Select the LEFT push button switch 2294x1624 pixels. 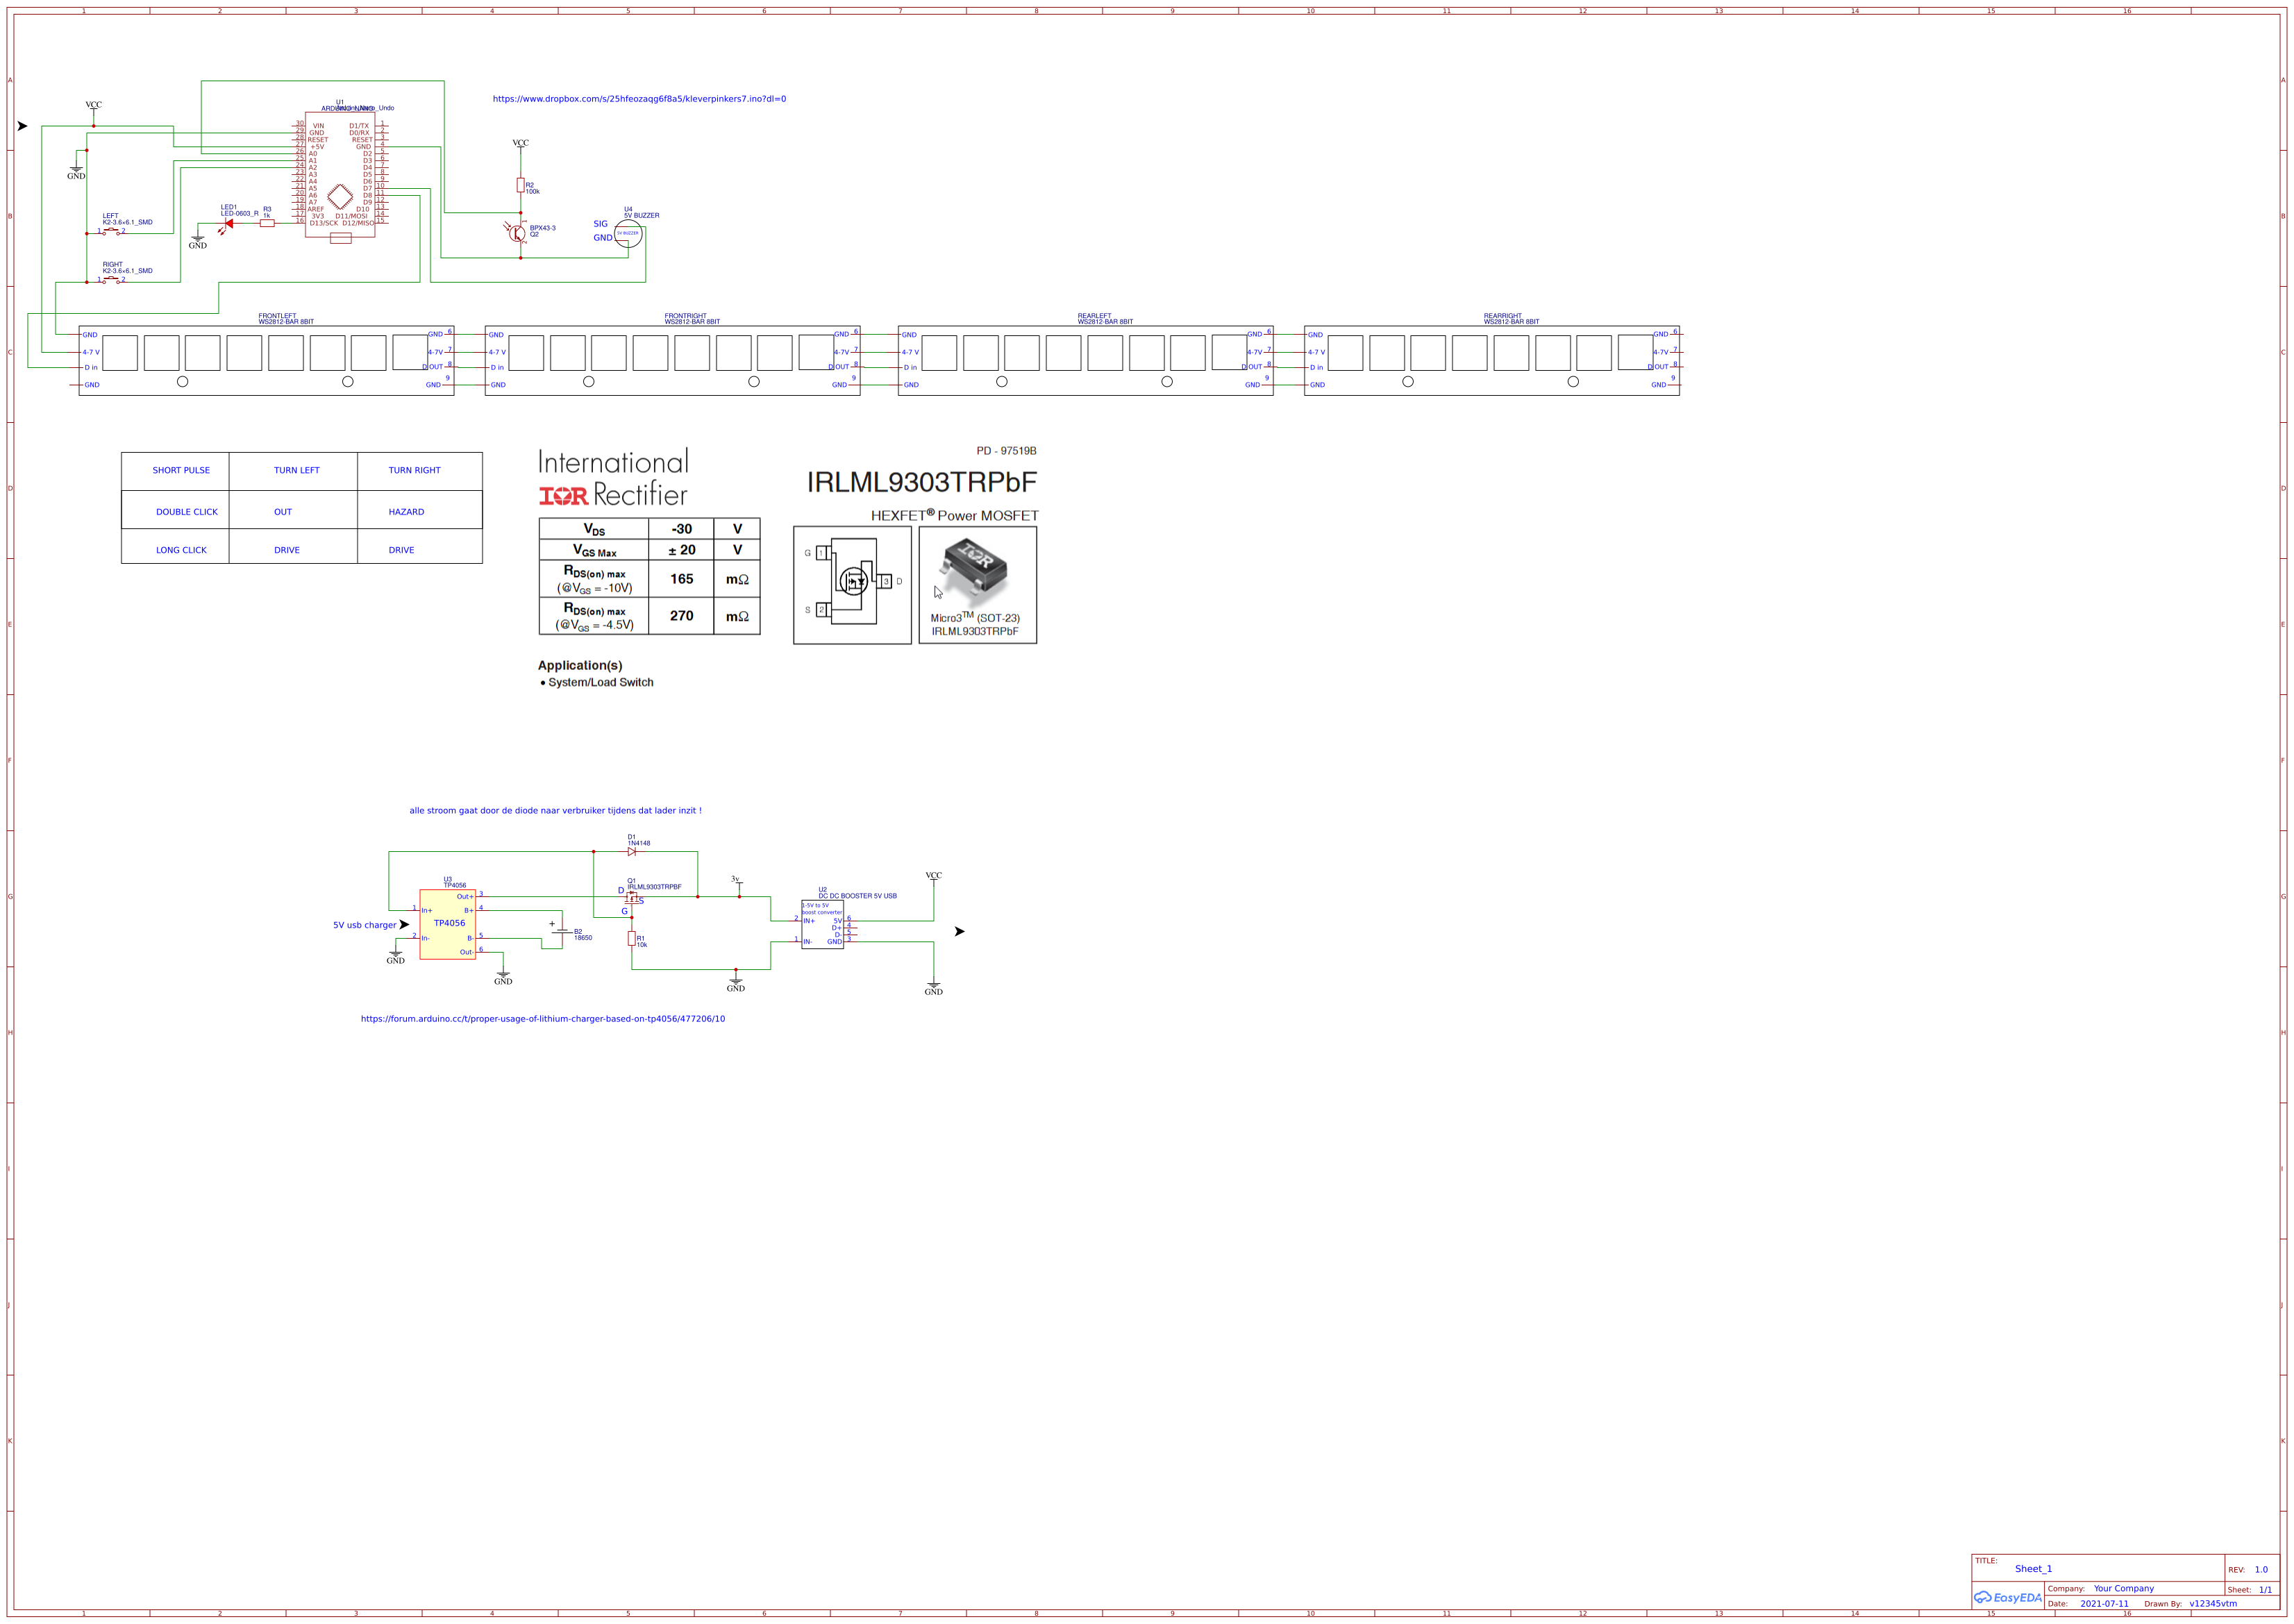coord(111,232)
